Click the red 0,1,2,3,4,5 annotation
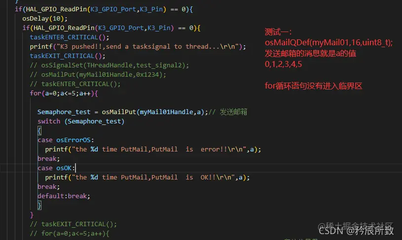Screen dimensions: 402x240 point(283,64)
